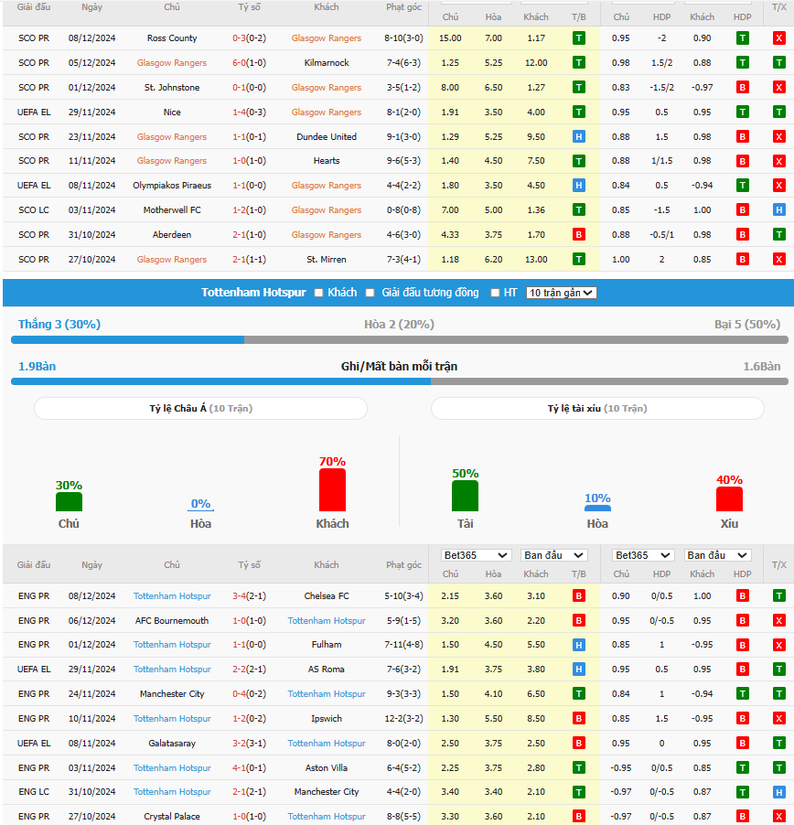Open St. Mirren team link
Screen dimensions: 794x825
click(x=327, y=260)
